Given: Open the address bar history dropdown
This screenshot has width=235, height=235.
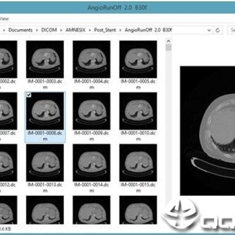Looking at the screenshot, I should coord(210,30).
